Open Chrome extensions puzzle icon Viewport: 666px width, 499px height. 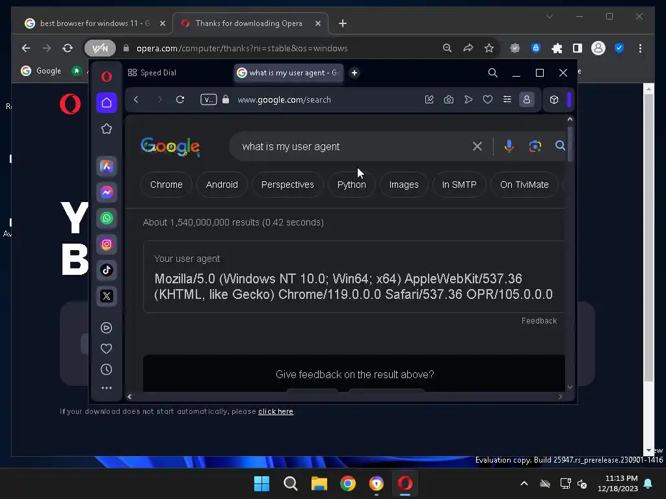click(x=557, y=48)
